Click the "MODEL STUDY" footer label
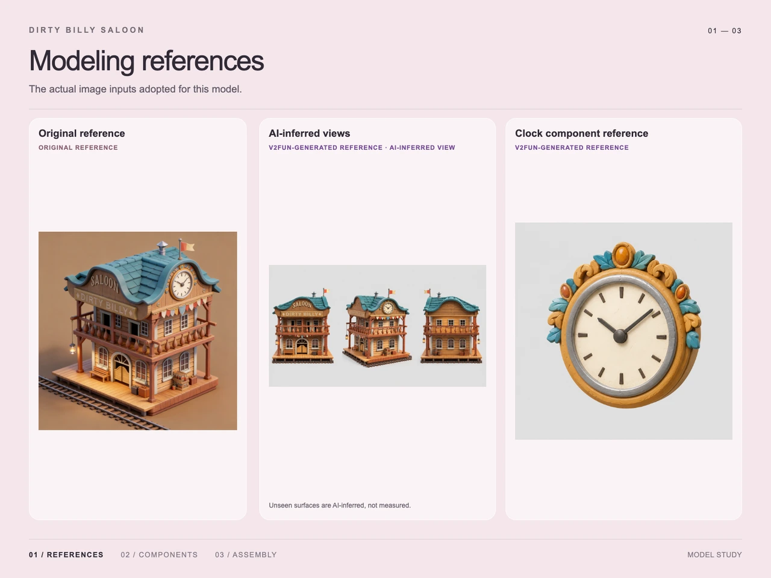771x578 pixels. click(x=714, y=555)
